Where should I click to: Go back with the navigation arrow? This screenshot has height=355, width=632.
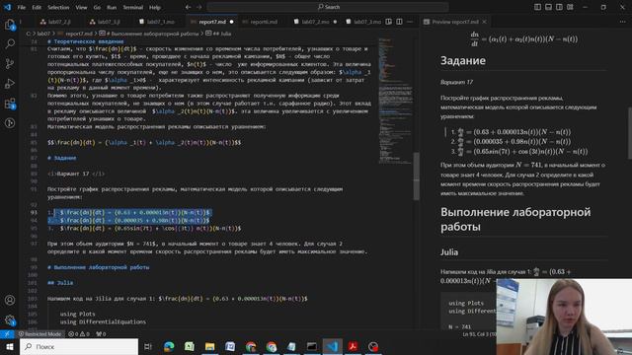coord(189,7)
